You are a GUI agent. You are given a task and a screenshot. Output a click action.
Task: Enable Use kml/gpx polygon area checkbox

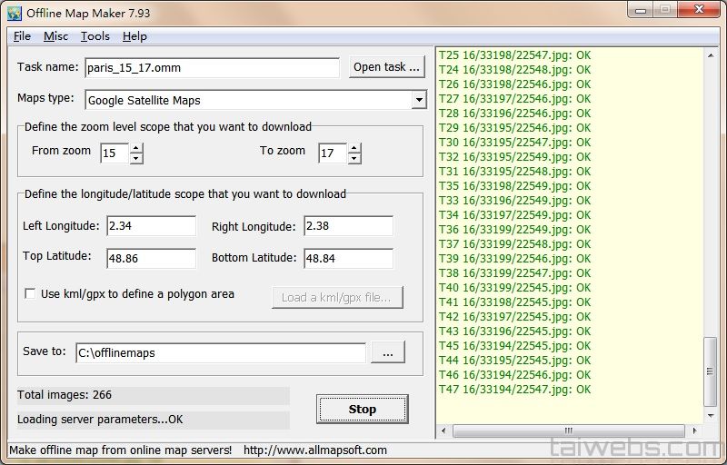pyautogui.click(x=30, y=294)
